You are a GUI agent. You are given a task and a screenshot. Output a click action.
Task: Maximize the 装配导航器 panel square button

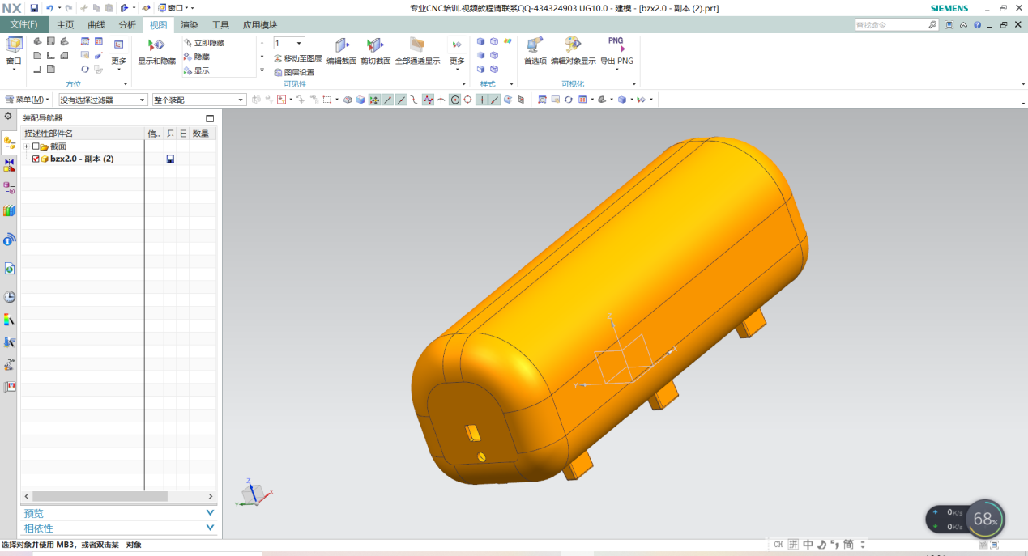[210, 118]
